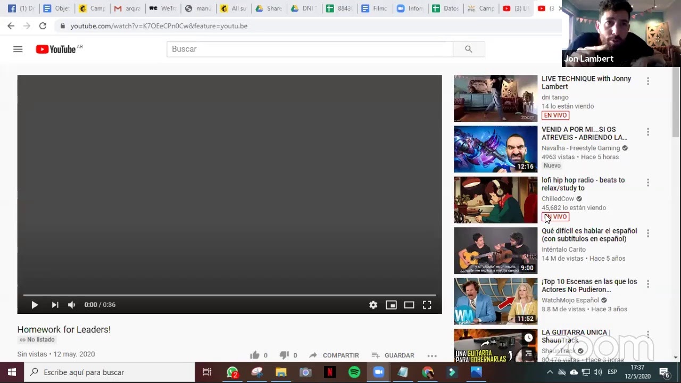Click the search magnifier button

[x=469, y=49]
